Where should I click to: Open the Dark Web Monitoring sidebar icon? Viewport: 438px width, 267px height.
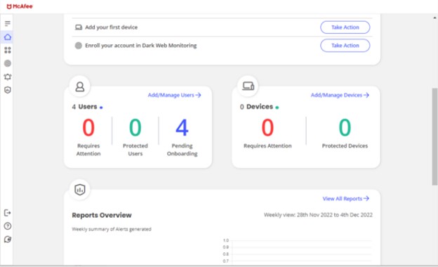pos(8,63)
